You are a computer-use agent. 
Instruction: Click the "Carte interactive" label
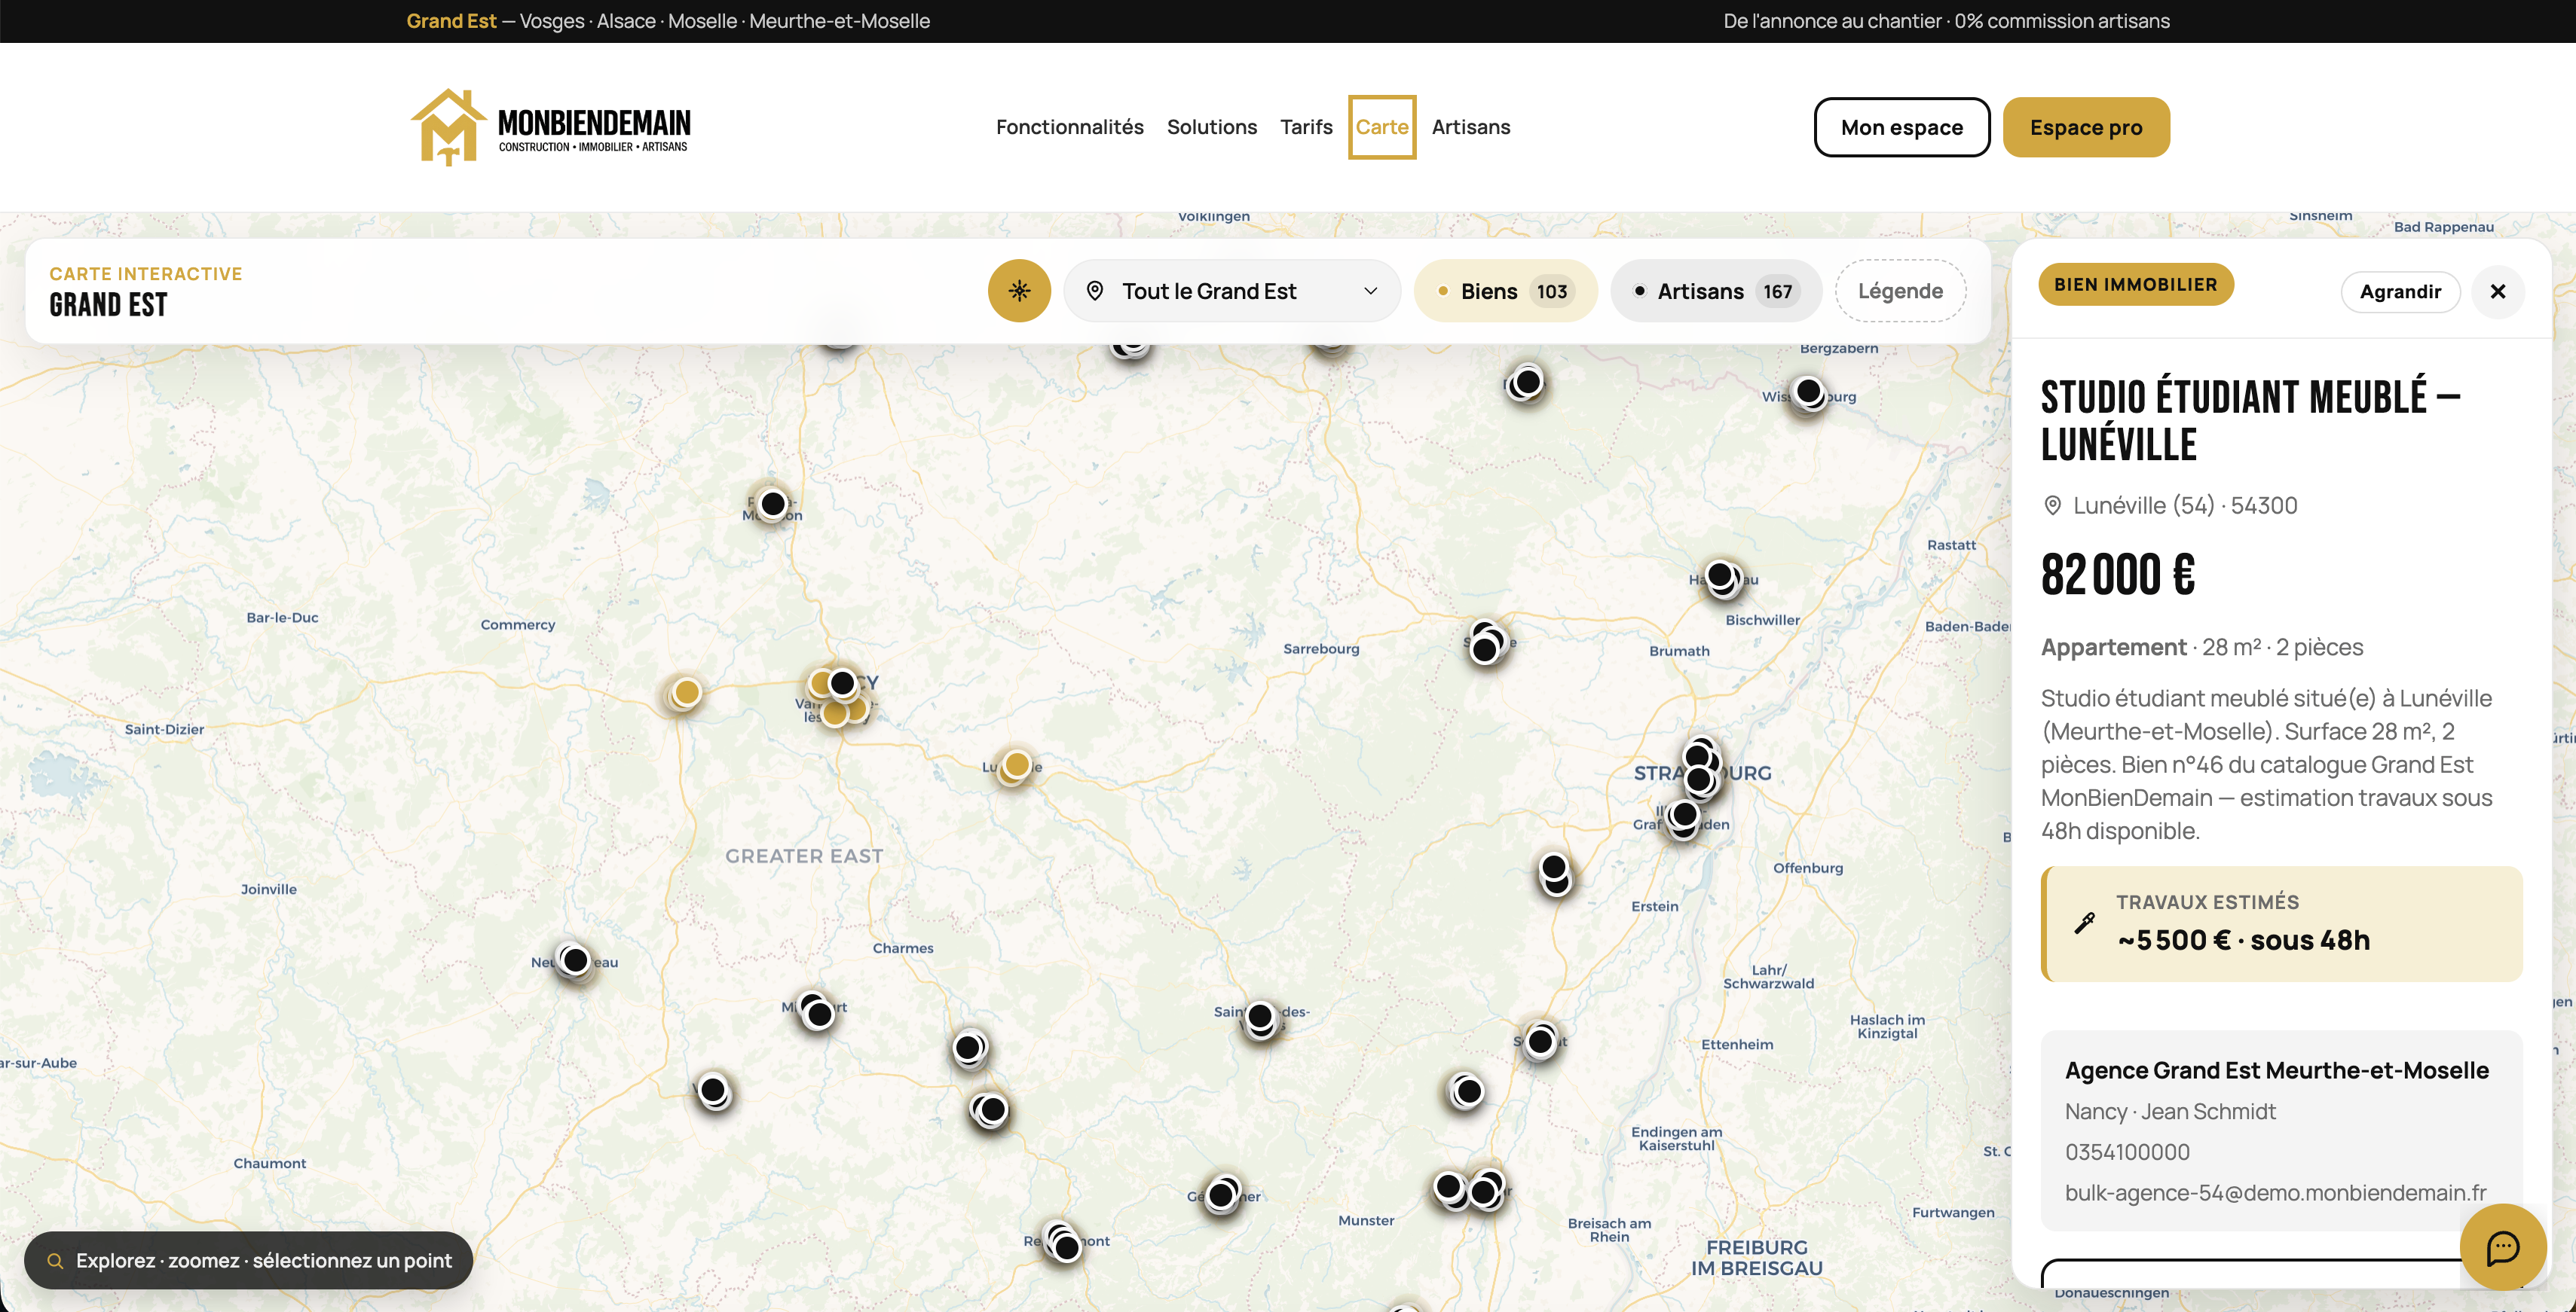coord(146,274)
